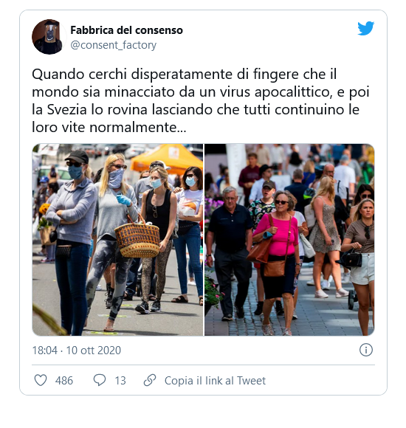Screen dimensions: 406x428
Task: Click the tweet text about Svezia
Action: coord(200,100)
